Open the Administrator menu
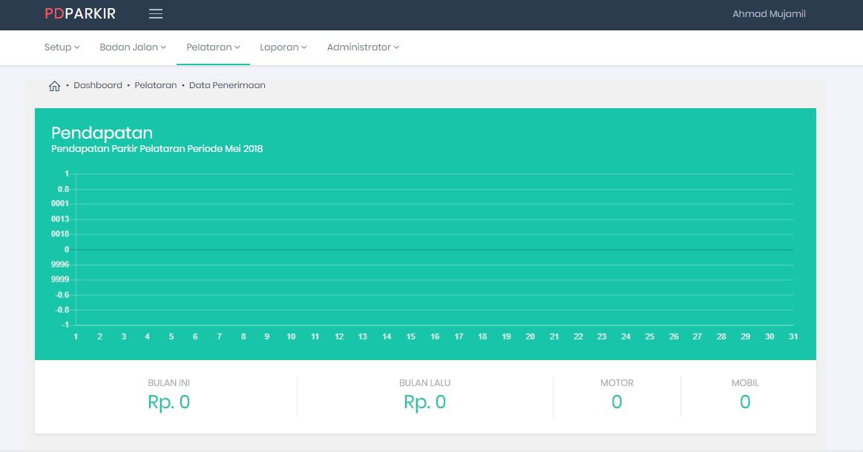This screenshot has height=452, width=863. 363,47
